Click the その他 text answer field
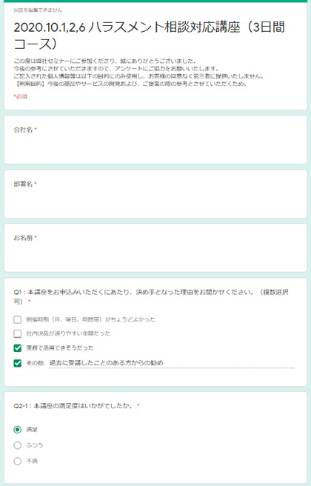The height and width of the screenshot is (486, 311). tap(172, 363)
